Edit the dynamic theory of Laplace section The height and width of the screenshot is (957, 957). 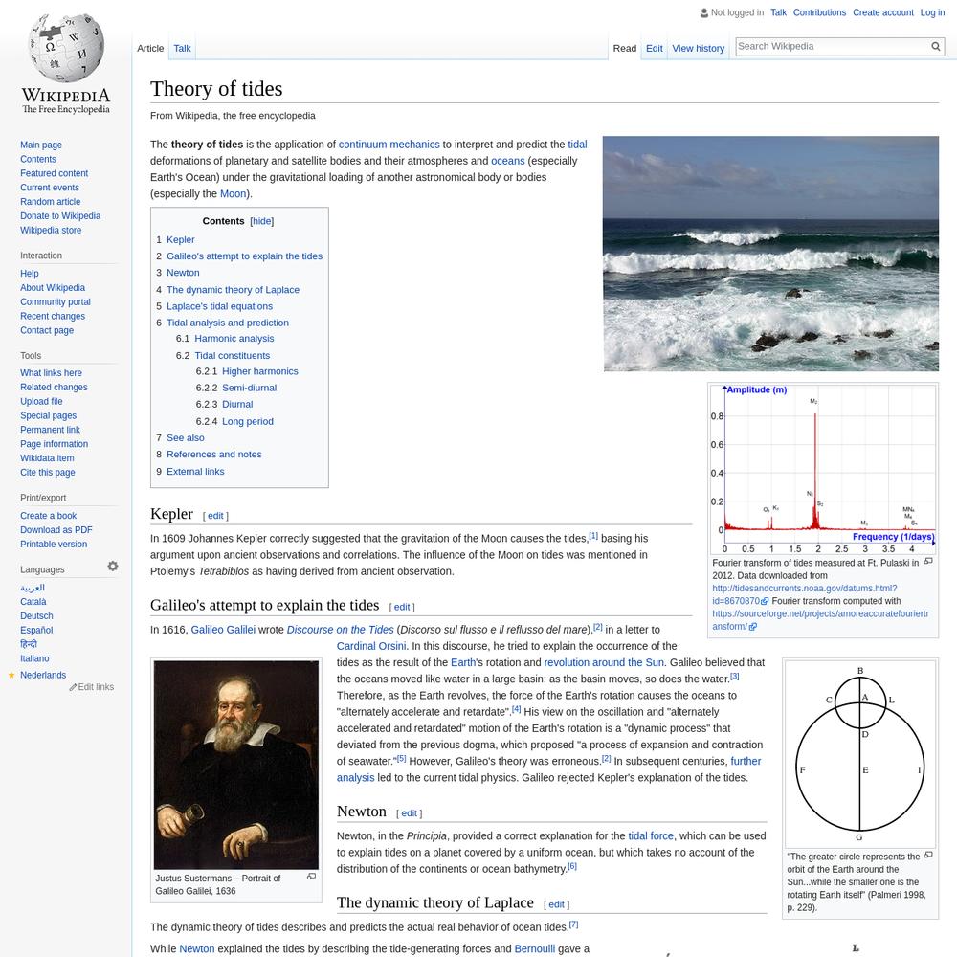tap(556, 904)
